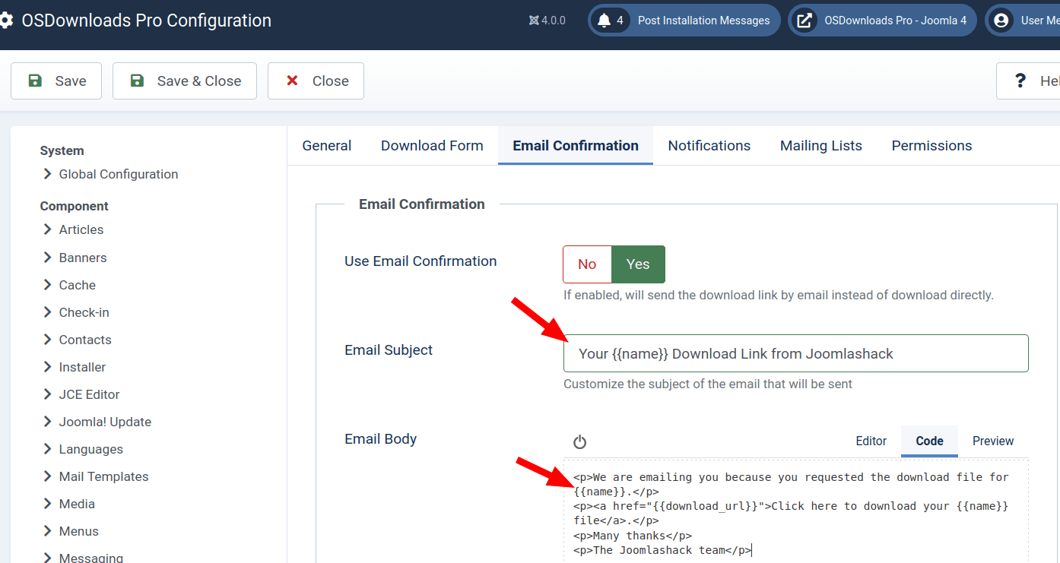Expand Cache component entry

click(69, 285)
